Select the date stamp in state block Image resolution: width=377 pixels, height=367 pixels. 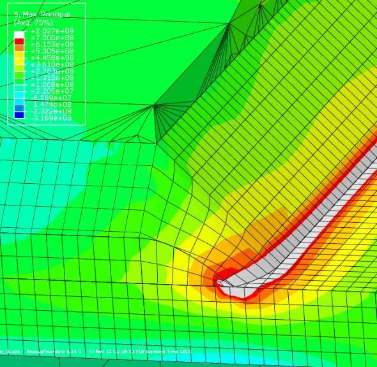139,352
